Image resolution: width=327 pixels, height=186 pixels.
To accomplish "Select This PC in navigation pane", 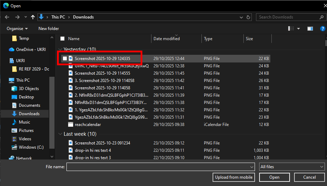I will point(23,80).
